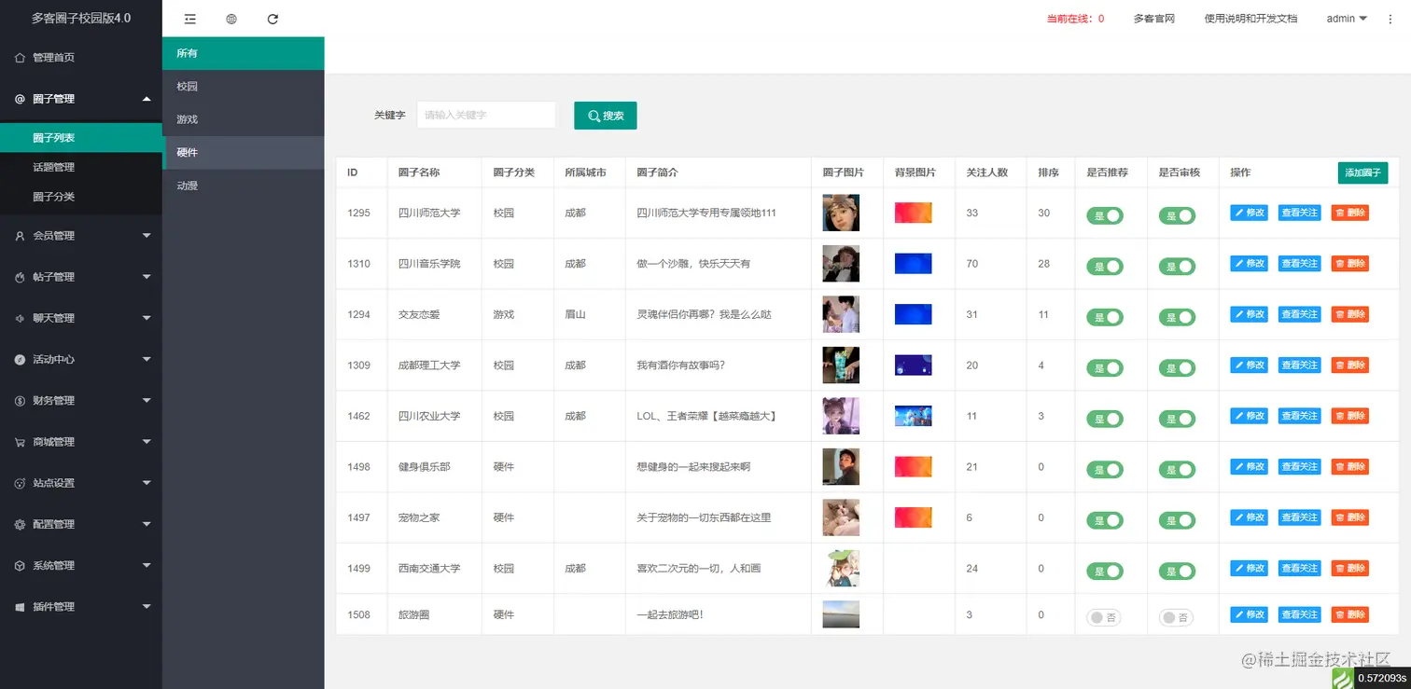The height and width of the screenshot is (689, 1411).
Task: Click the 关键字 keyword input field
Action: click(486, 115)
